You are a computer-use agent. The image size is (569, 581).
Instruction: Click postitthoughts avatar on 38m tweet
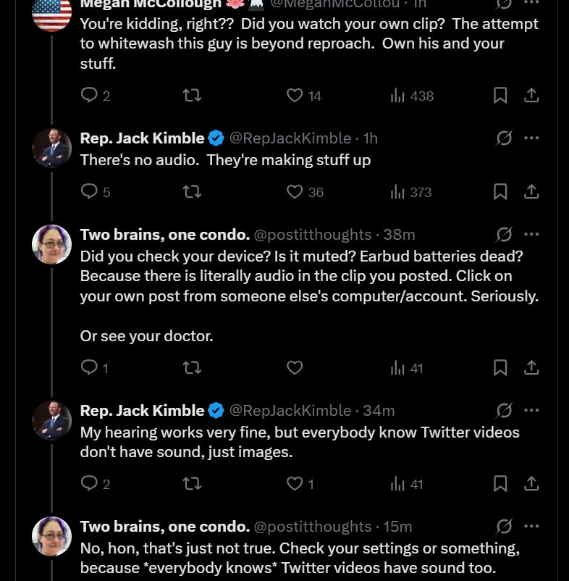pos(52,245)
